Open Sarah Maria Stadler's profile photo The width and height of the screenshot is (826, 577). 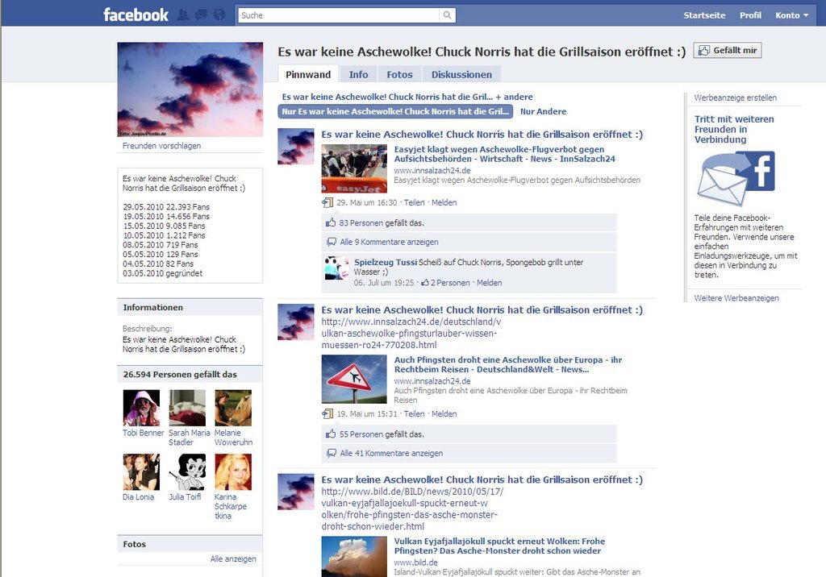click(187, 408)
